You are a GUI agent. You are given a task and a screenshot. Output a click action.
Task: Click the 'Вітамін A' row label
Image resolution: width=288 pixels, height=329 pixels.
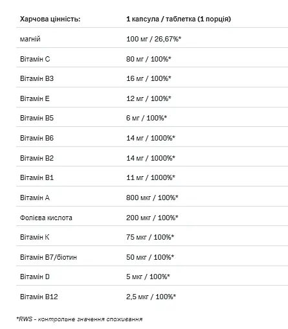click(x=35, y=198)
